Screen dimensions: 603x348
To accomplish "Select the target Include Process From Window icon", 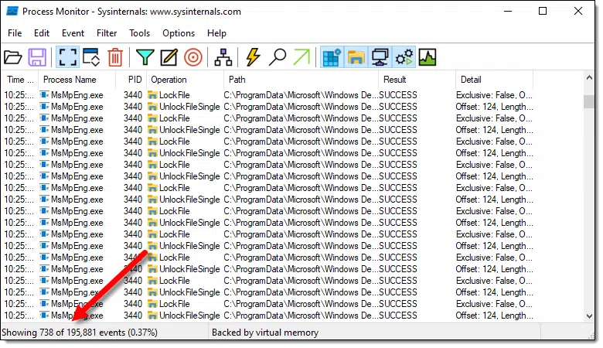I will (193, 58).
